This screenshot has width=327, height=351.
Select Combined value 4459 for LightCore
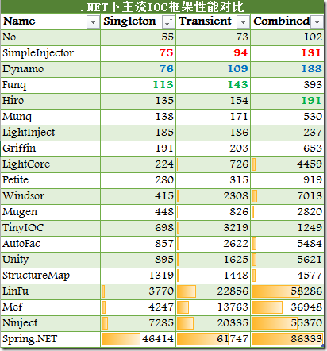(x=310, y=164)
